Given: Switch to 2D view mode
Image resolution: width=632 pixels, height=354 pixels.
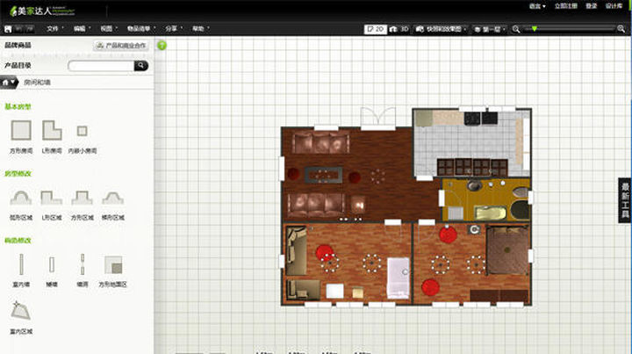Looking at the screenshot, I should coord(375,29).
